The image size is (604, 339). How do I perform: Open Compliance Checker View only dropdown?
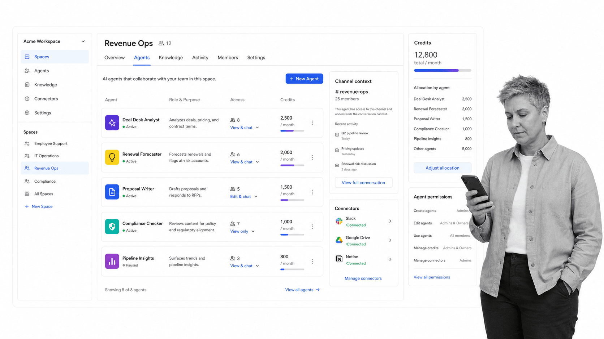point(242,231)
